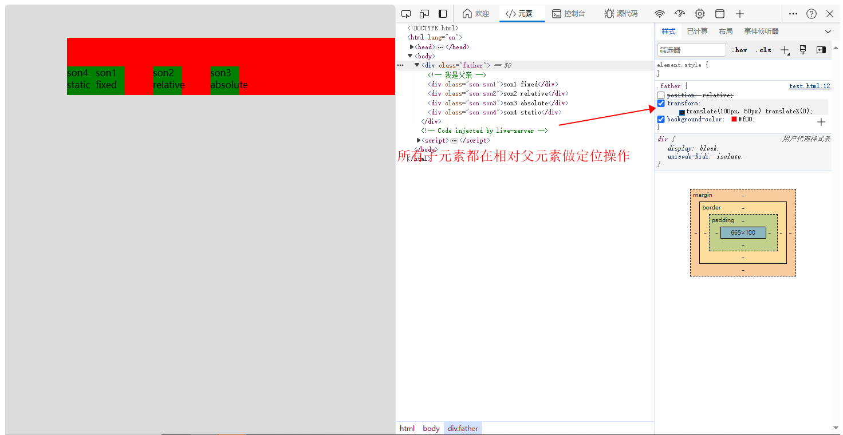Screen dimensions: 843x435
Task: Collapse the div.father element node
Action: (417, 65)
